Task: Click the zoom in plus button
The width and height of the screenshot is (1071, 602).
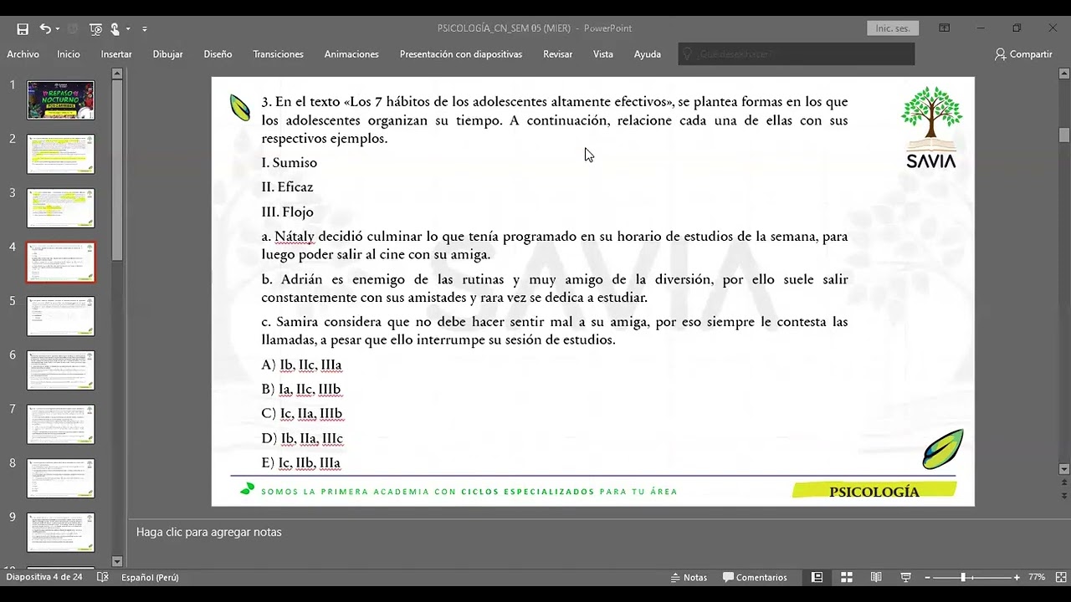Action: coord(1017,577)
